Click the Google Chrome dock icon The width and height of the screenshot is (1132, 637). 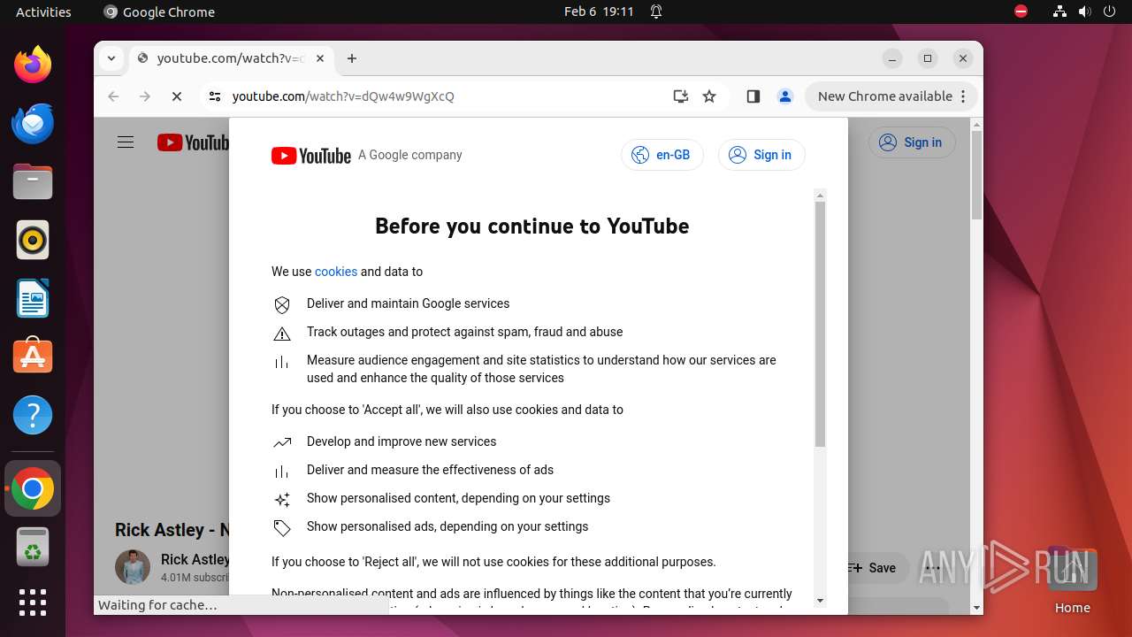tap(33, 488)
